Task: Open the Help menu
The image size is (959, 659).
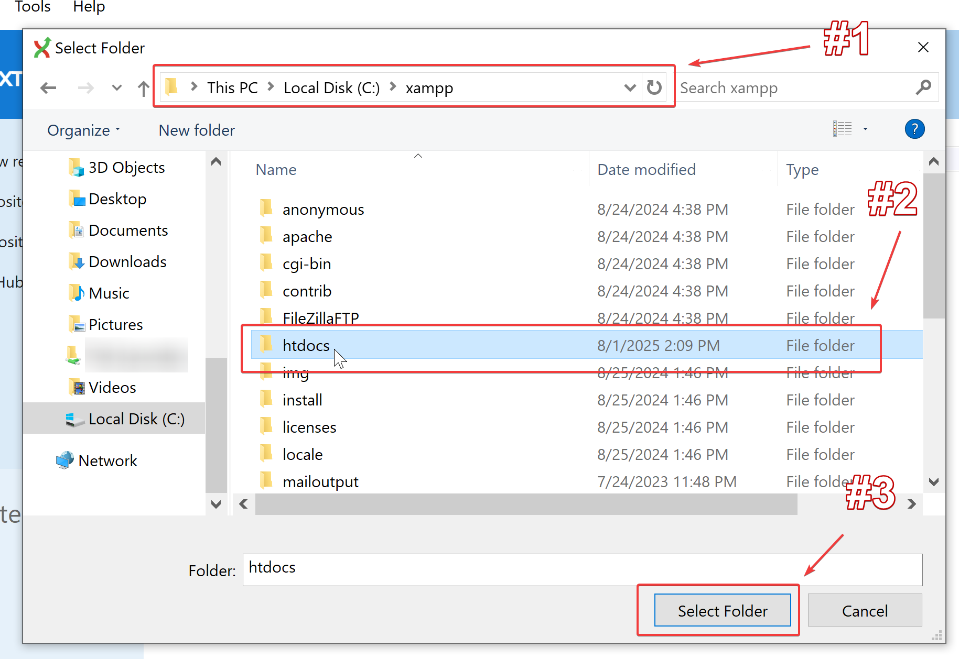Action: point(89,7)
